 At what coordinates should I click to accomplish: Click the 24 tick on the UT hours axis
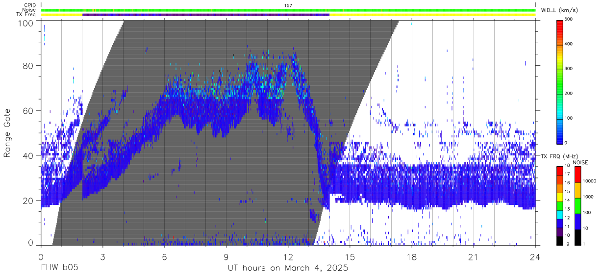[x=535, y=257]
